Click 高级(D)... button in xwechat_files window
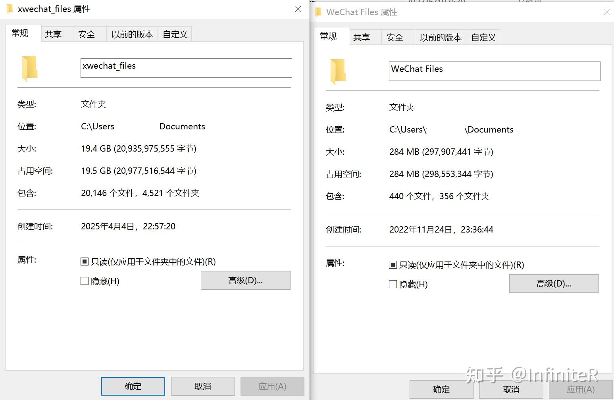This screenshot has width=614, height=400. click(245, 281)
